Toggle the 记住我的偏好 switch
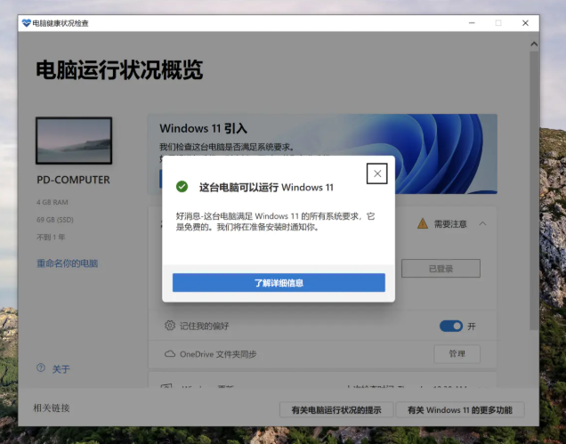 (451, 326)
